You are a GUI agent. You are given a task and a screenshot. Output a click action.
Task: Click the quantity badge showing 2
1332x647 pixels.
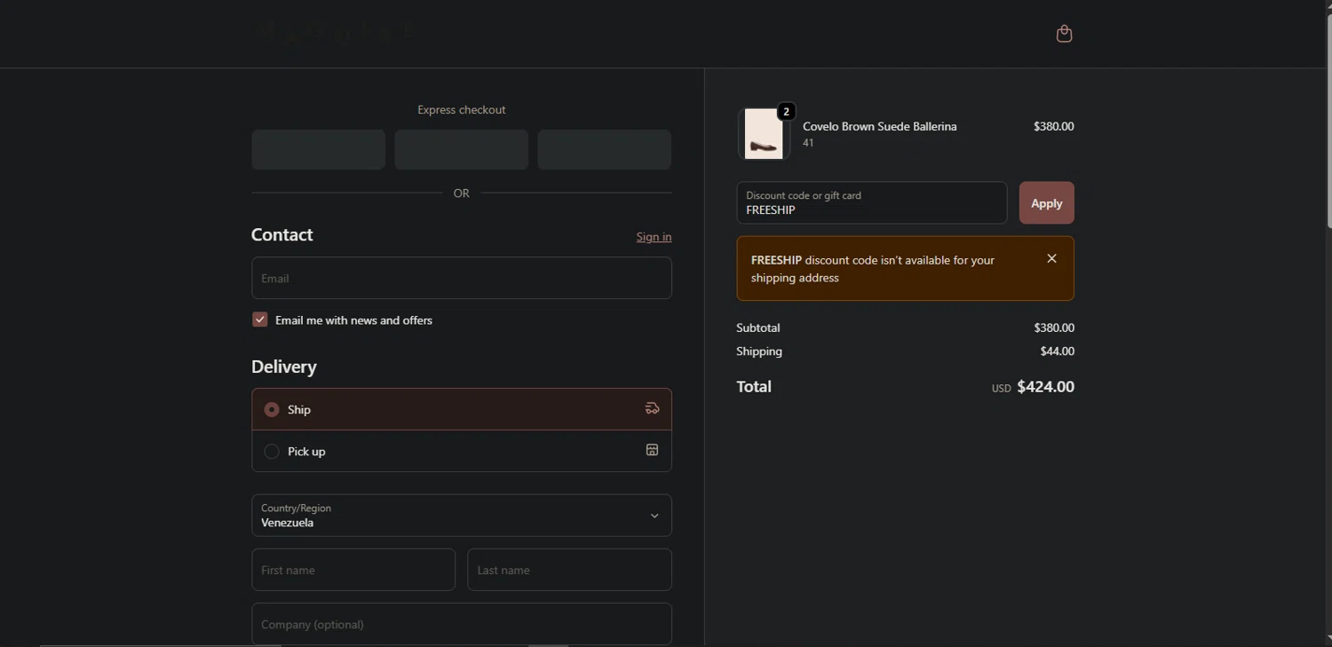pyautogui.click(x=786, y=112)
